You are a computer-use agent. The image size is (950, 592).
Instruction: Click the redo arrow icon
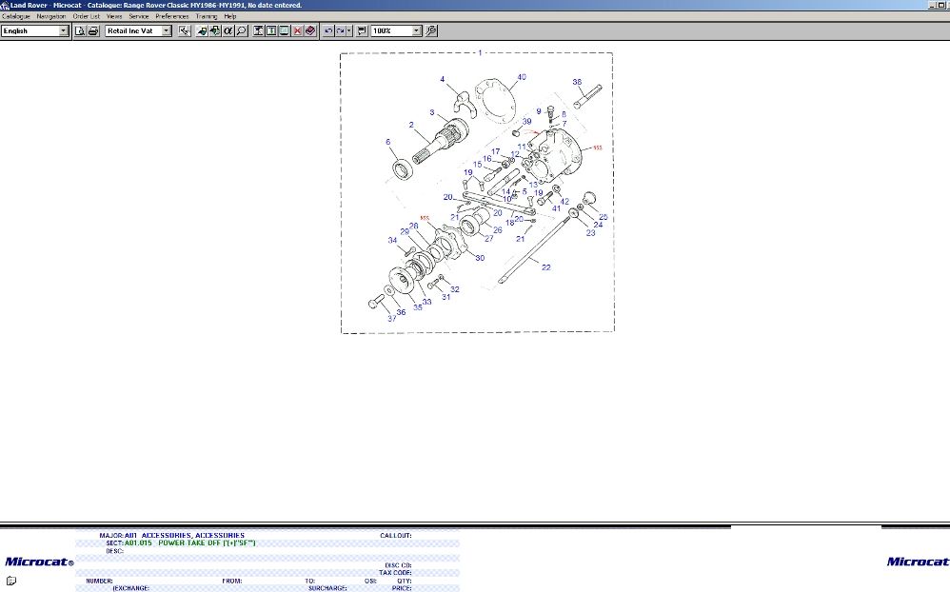340,30
